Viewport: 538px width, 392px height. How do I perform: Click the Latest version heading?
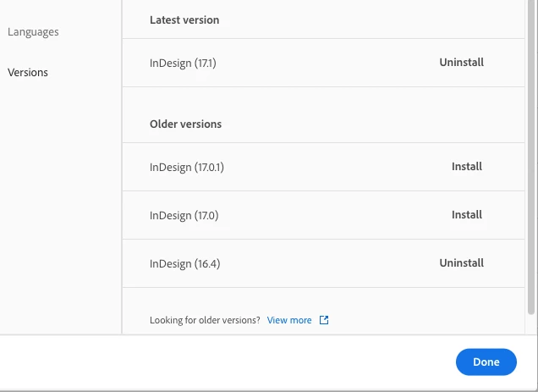coord(184,20)
